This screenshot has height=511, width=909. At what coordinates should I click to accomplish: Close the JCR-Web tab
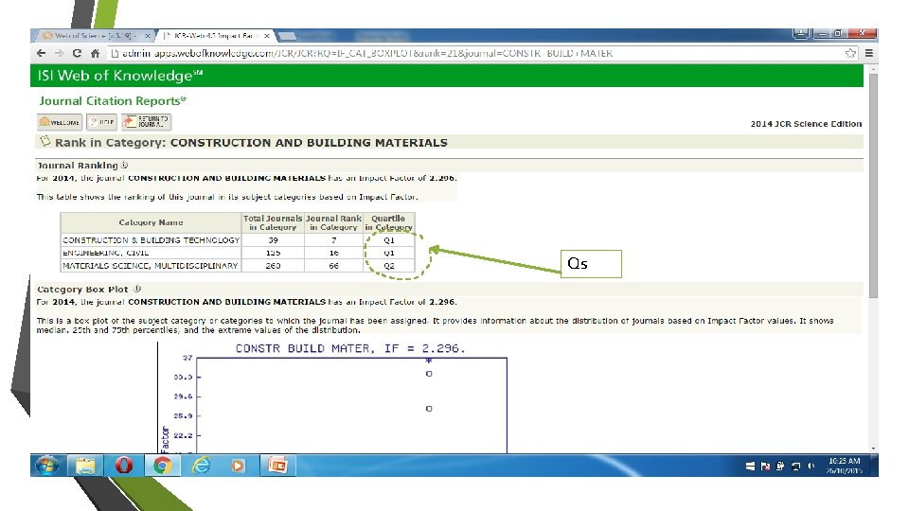click(x=267, y=36)
